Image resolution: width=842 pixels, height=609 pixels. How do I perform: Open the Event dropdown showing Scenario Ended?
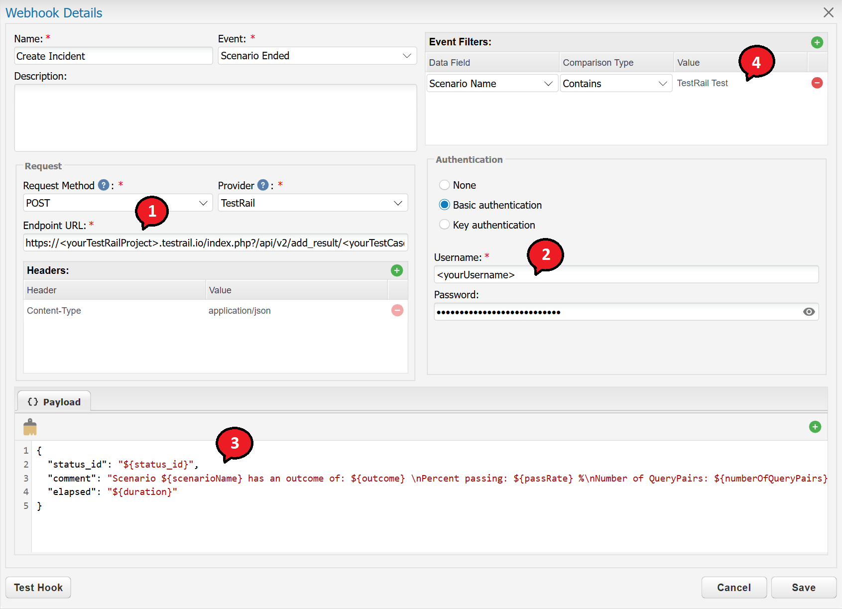tap(317, 56)
